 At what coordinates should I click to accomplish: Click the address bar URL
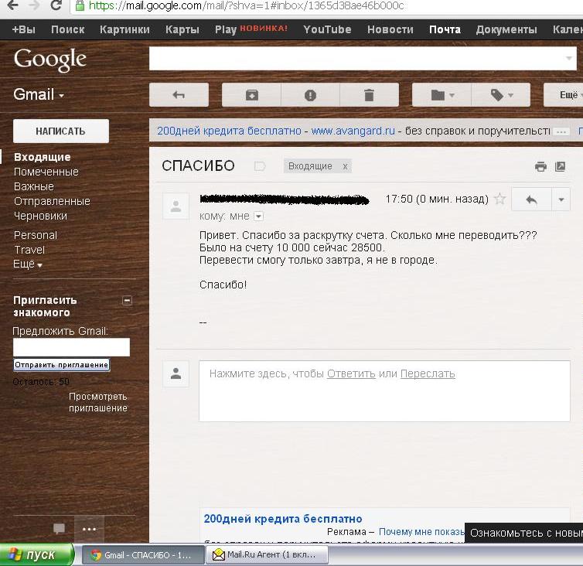tap(246, 5)
